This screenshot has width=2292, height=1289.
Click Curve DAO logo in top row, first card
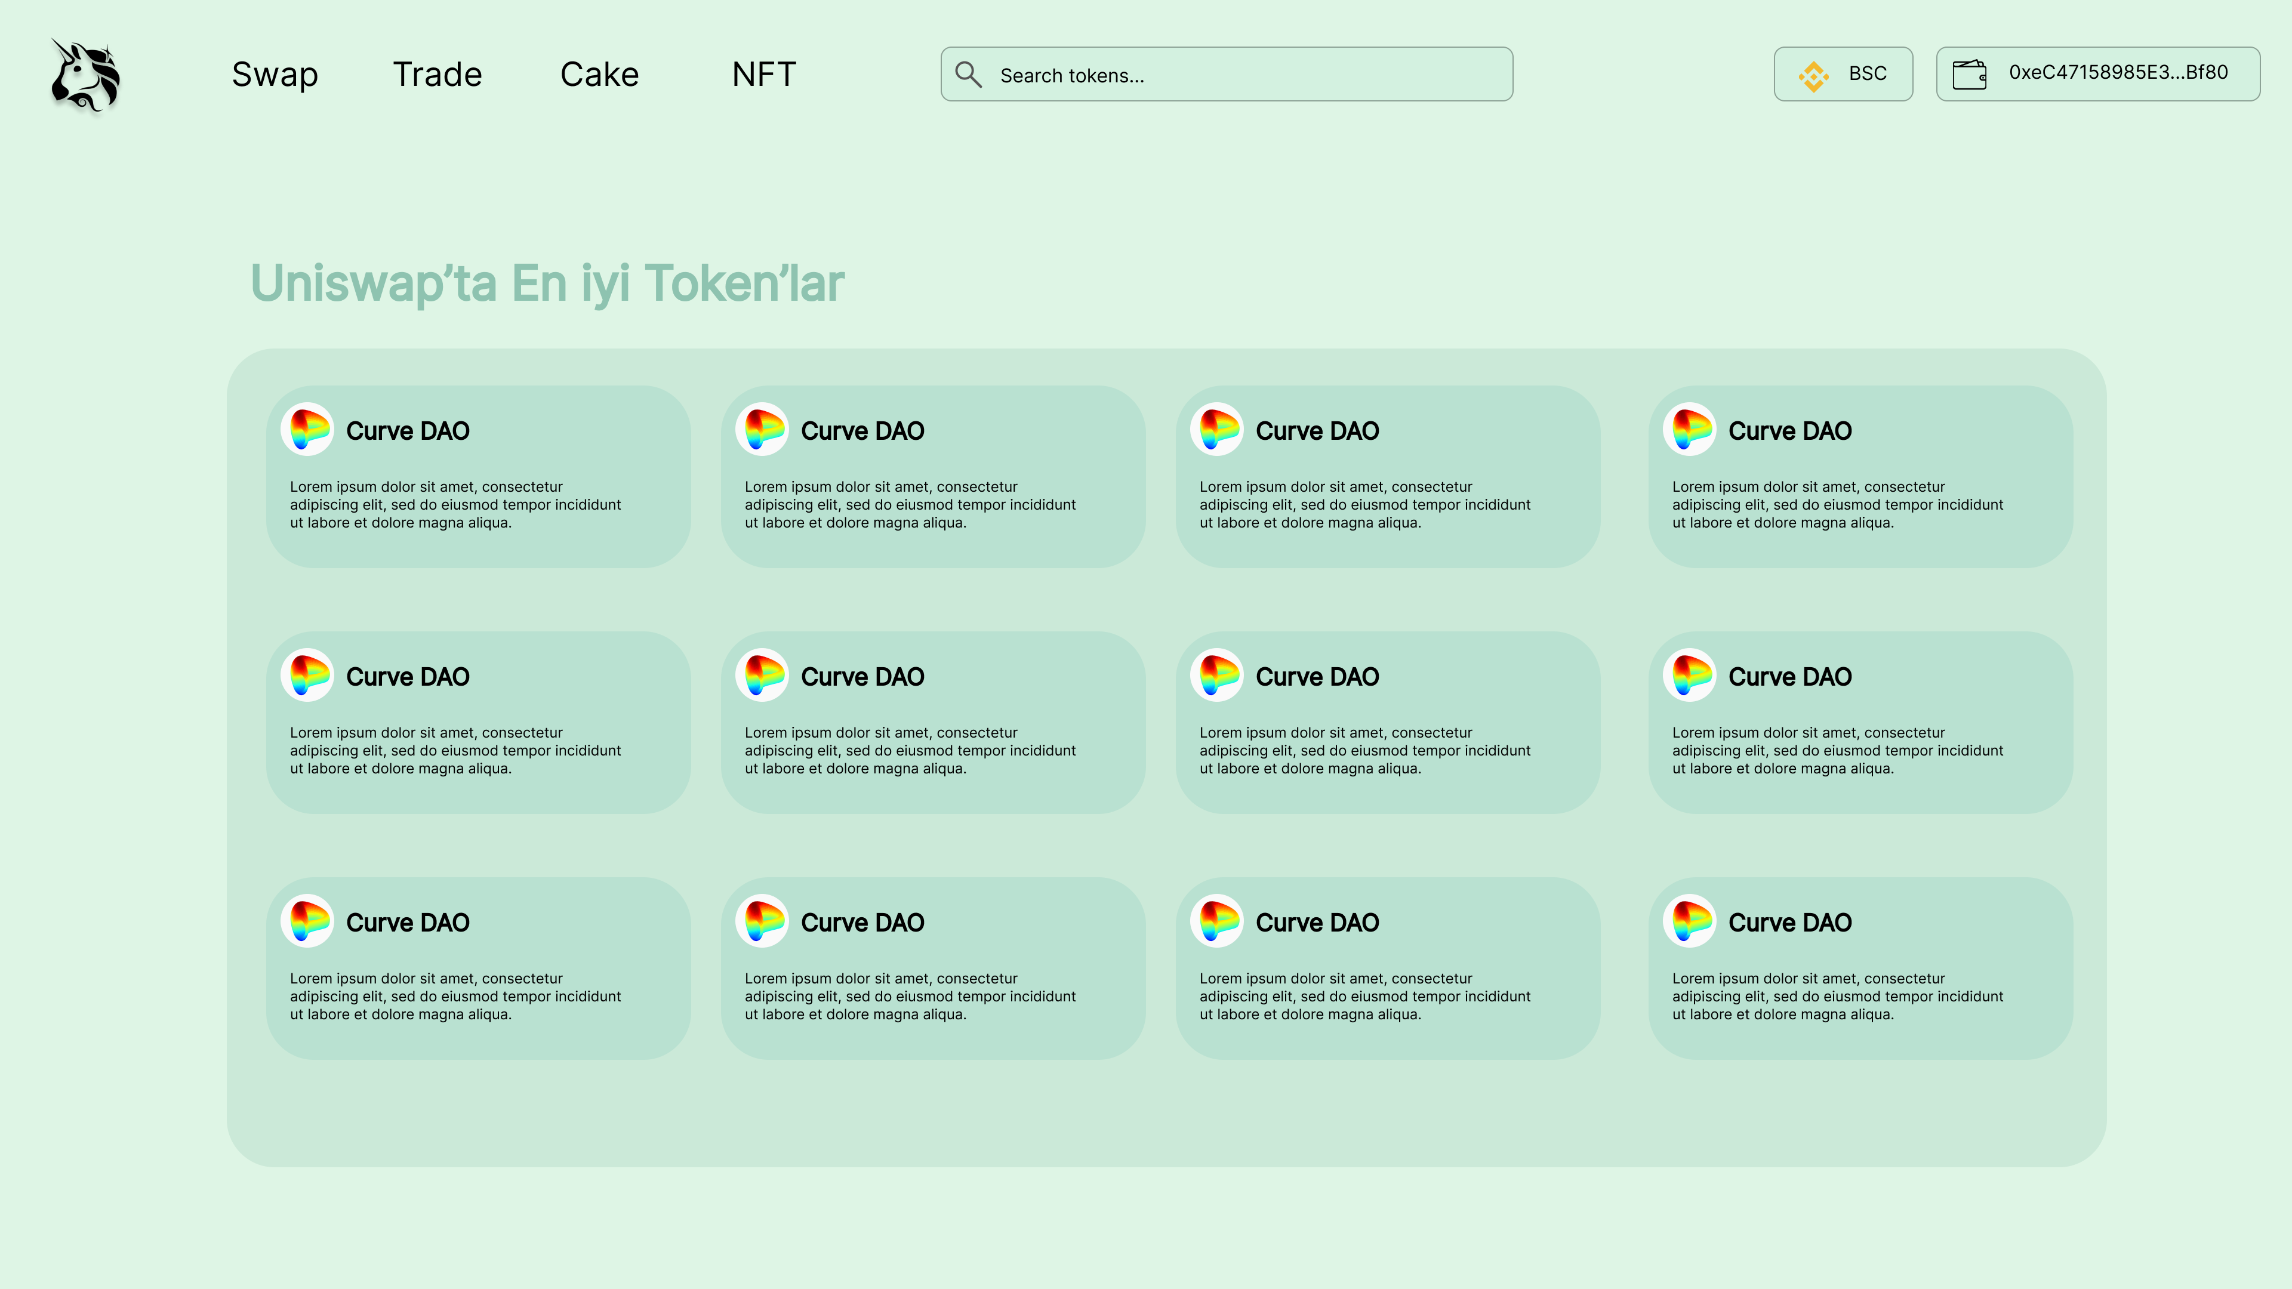tap(307, 430)
